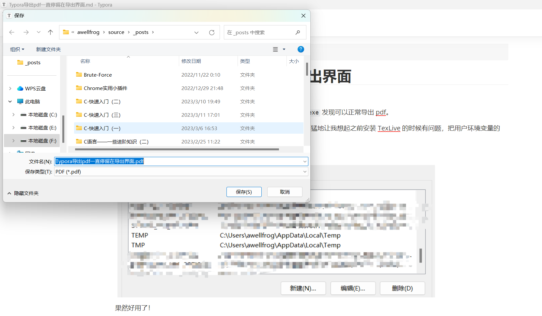The height and width of the screenshot is (316, 542).
Task: Go up one folder level
Action: 50,32
